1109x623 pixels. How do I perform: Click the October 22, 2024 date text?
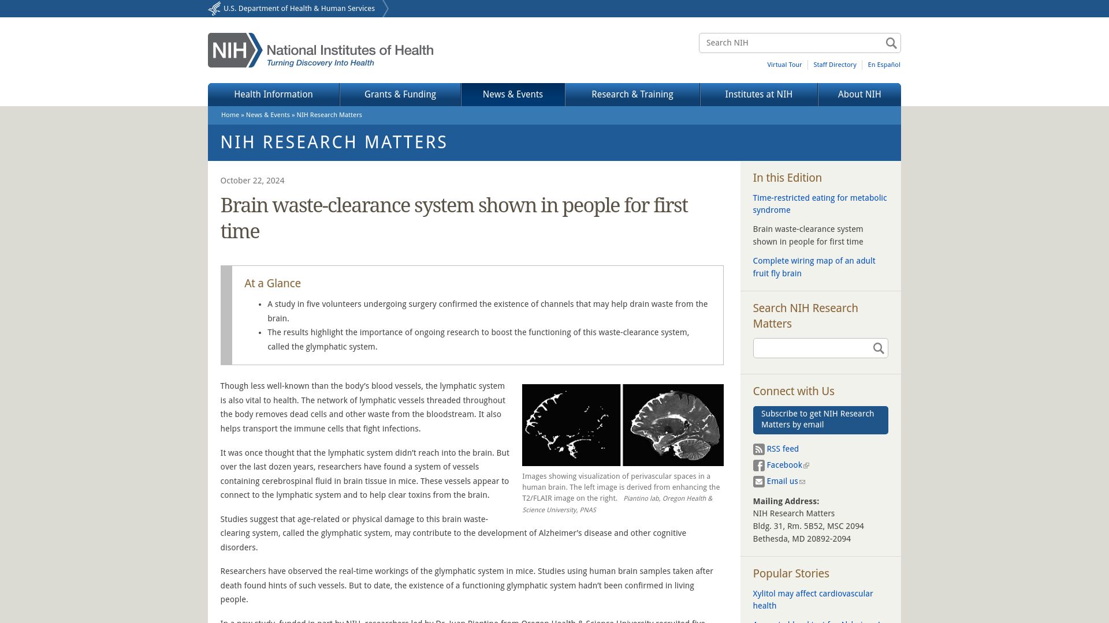(252, 181)
